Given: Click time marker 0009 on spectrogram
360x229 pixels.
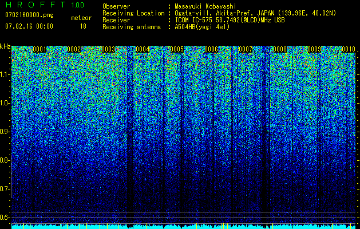Looking at the screenshot, I should tap(314, 49).
